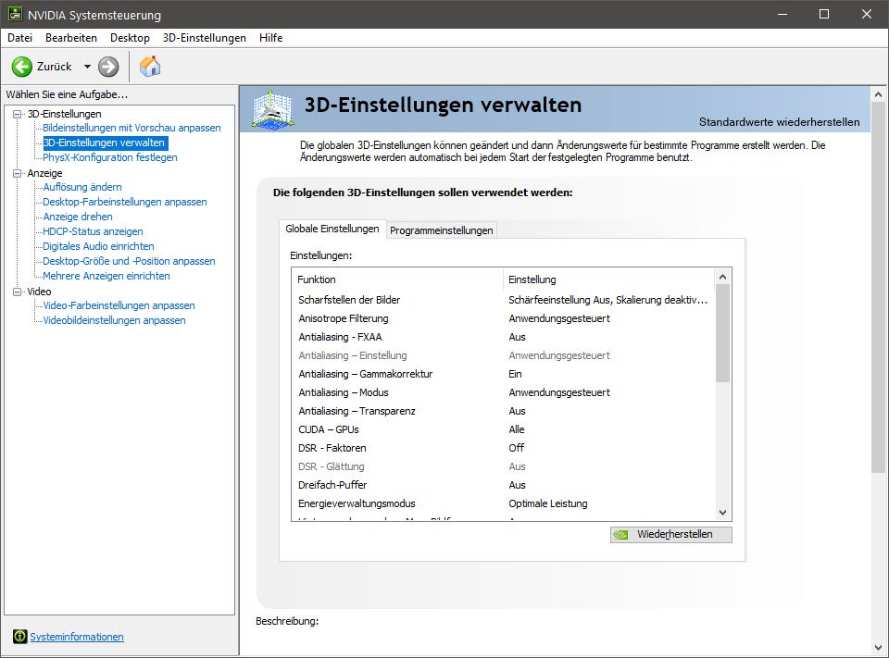This screenshot has width=889, height=658.
Task: Maximize the NVIDIA Systemsteuerung window
Action: click(824, 14)
